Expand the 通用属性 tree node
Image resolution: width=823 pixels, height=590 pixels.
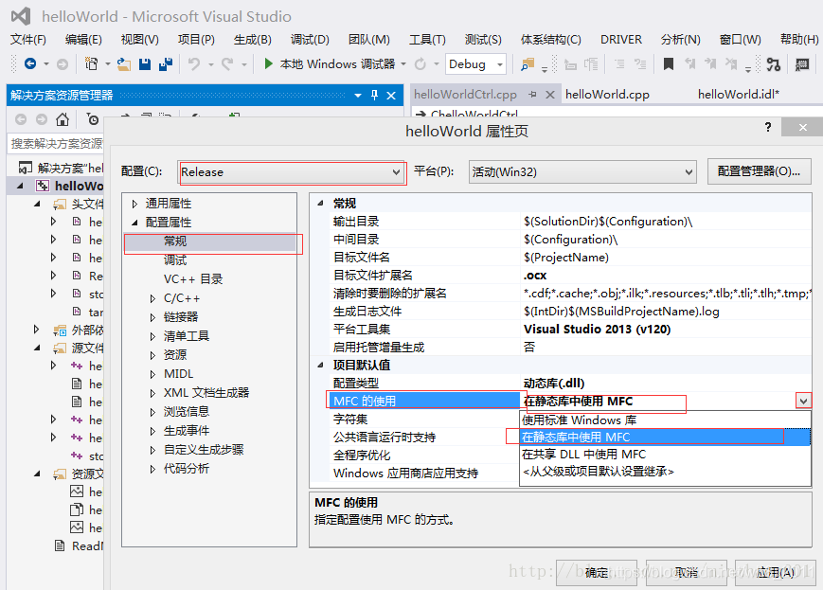[134, 204]
